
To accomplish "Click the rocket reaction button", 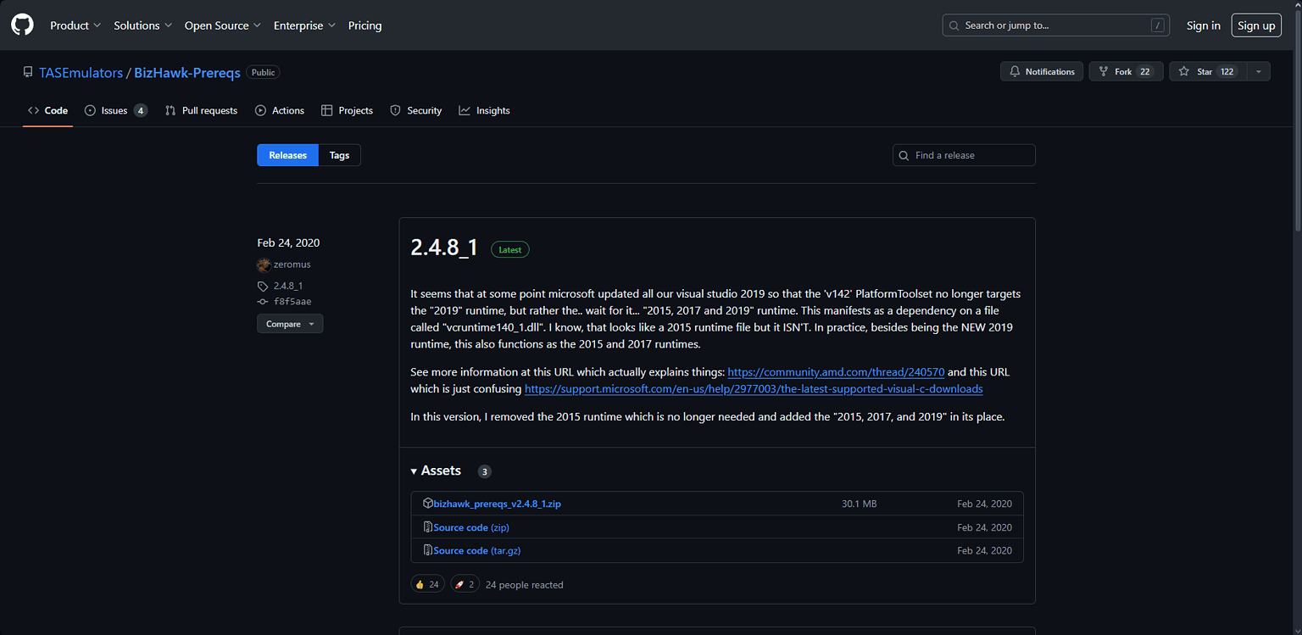I will tap(465, 584).
